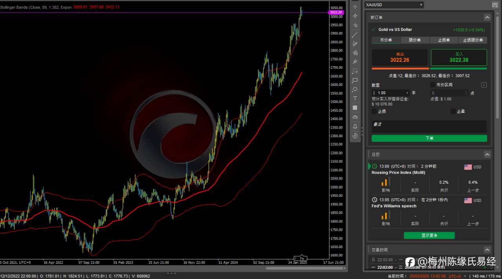Image resolution: width=502 pixels, height=279 pixels.
Task: Click the green 下单 place order button
Action: click(x=429, y=138)
